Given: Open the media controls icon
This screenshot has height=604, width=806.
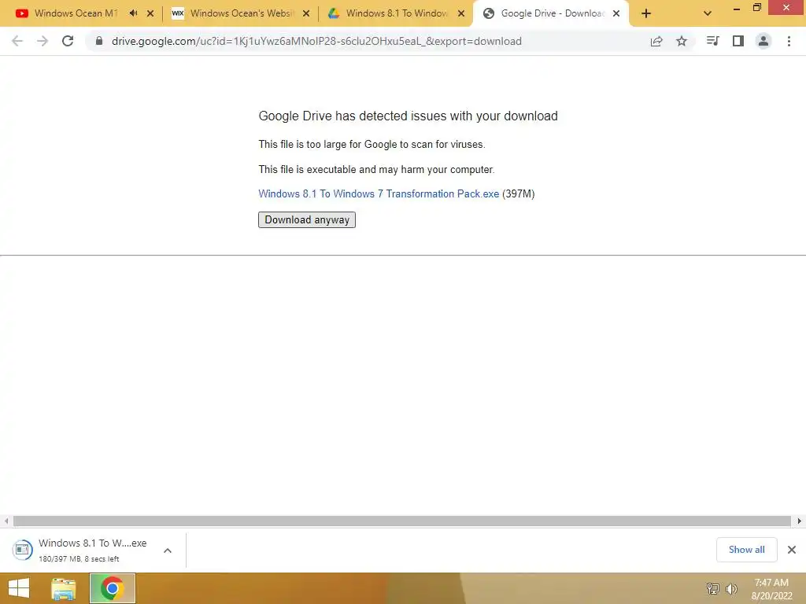Looking at the screenshot, I should (x=712, y=41).
